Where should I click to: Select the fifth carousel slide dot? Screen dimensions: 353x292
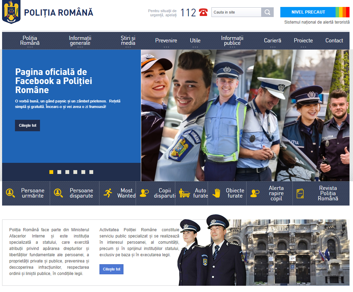click(x=83, y=172)
